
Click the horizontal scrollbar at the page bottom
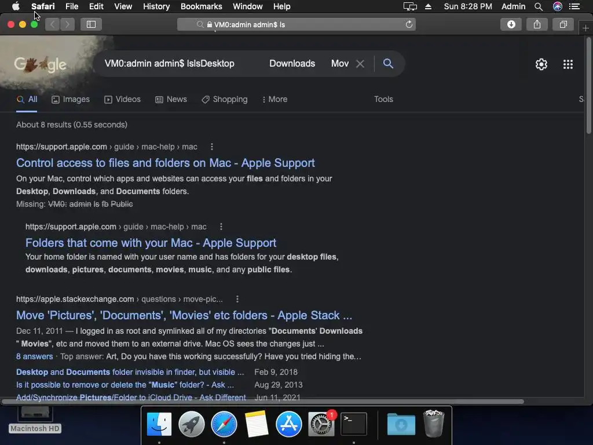(263, 402)
